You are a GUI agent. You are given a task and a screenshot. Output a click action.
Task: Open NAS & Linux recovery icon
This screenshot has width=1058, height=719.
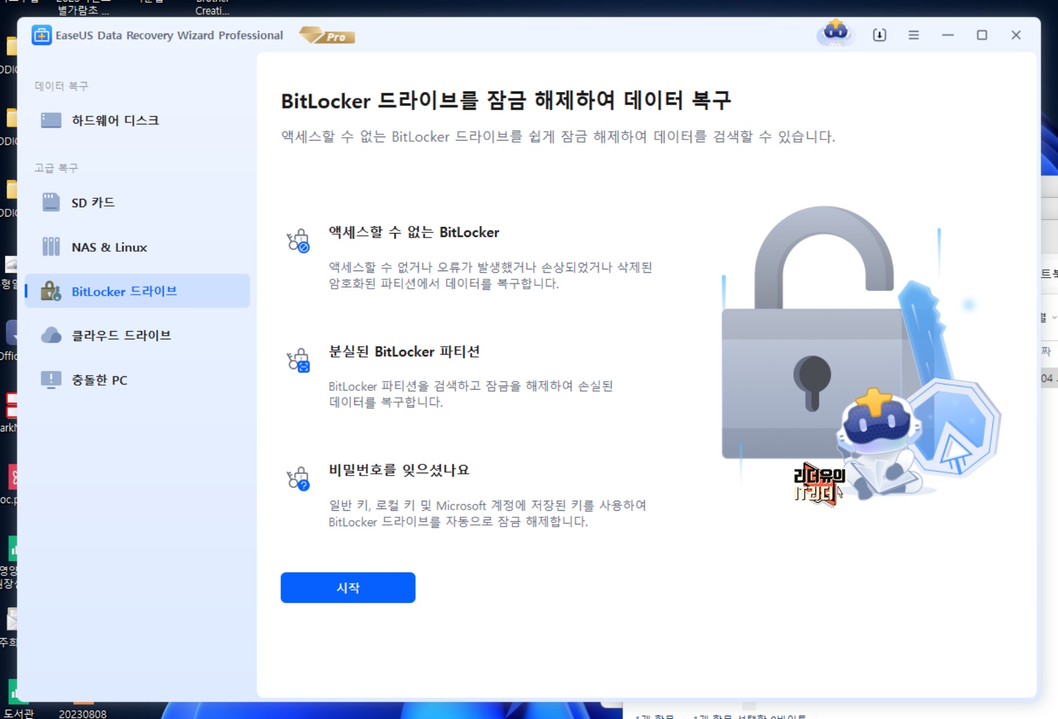tap(51, 247)
